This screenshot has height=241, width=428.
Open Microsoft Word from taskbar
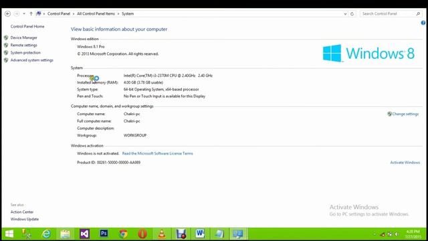pos(200,234)
